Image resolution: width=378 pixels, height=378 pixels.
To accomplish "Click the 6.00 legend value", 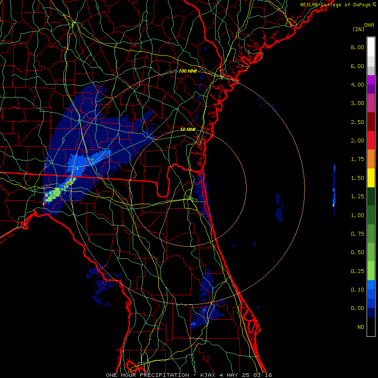I will coord(357,66).
